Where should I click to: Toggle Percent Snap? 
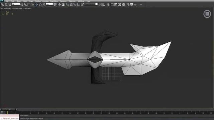(75, 5)
